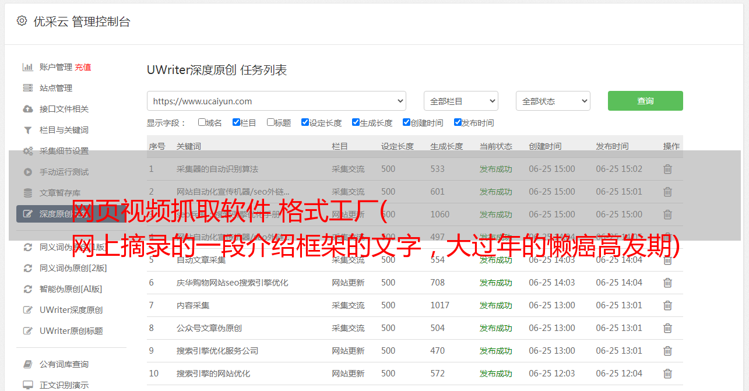The height and width of the screenshot is (391, 749).
Task: Open the 全部状态 dropdown
Action: click(x=553, y=101)
